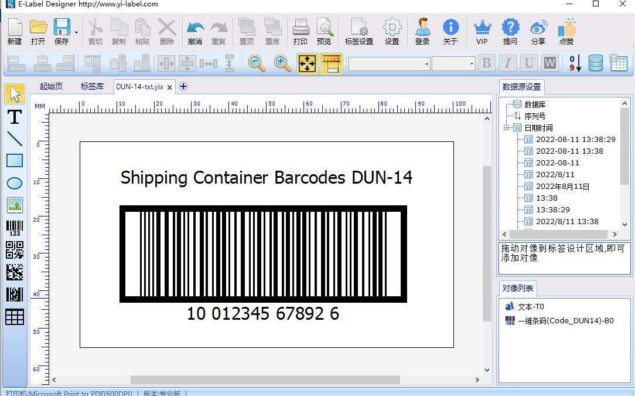The width and height of the screenshot is (635, 396).
Task: Select 一维条码(Code_DUN14)-B0 object
Action: 566,321
